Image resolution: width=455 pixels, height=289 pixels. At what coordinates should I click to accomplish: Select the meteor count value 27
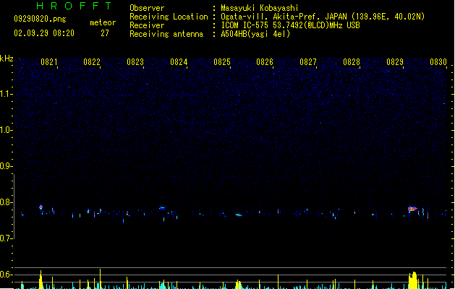(105, 33)
